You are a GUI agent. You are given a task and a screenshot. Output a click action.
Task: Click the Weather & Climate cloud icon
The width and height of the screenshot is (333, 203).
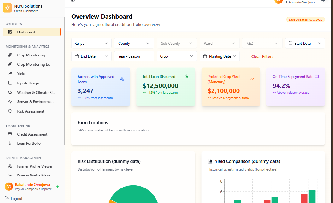(x=10, y=92)
